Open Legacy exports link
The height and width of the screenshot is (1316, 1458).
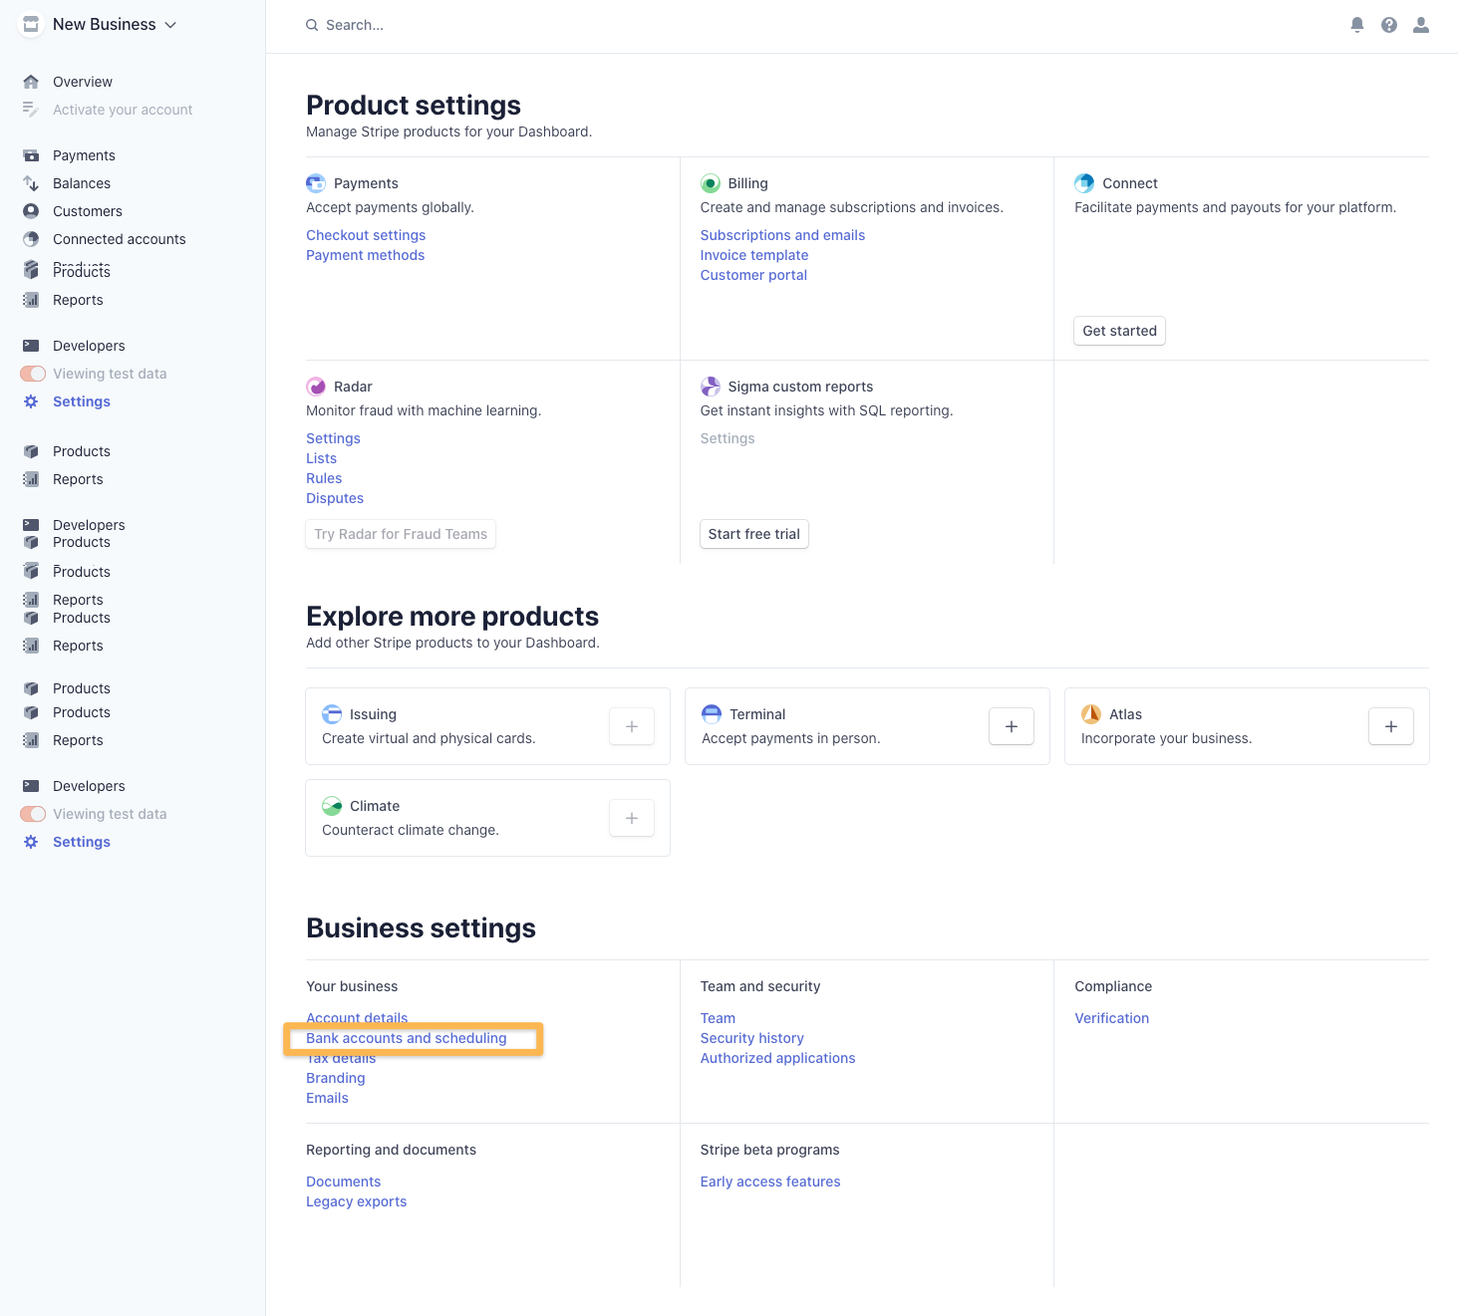[x=356, y=1201]
